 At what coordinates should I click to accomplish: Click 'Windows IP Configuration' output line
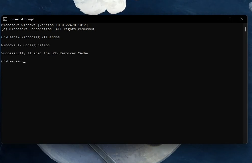[25, 45]
